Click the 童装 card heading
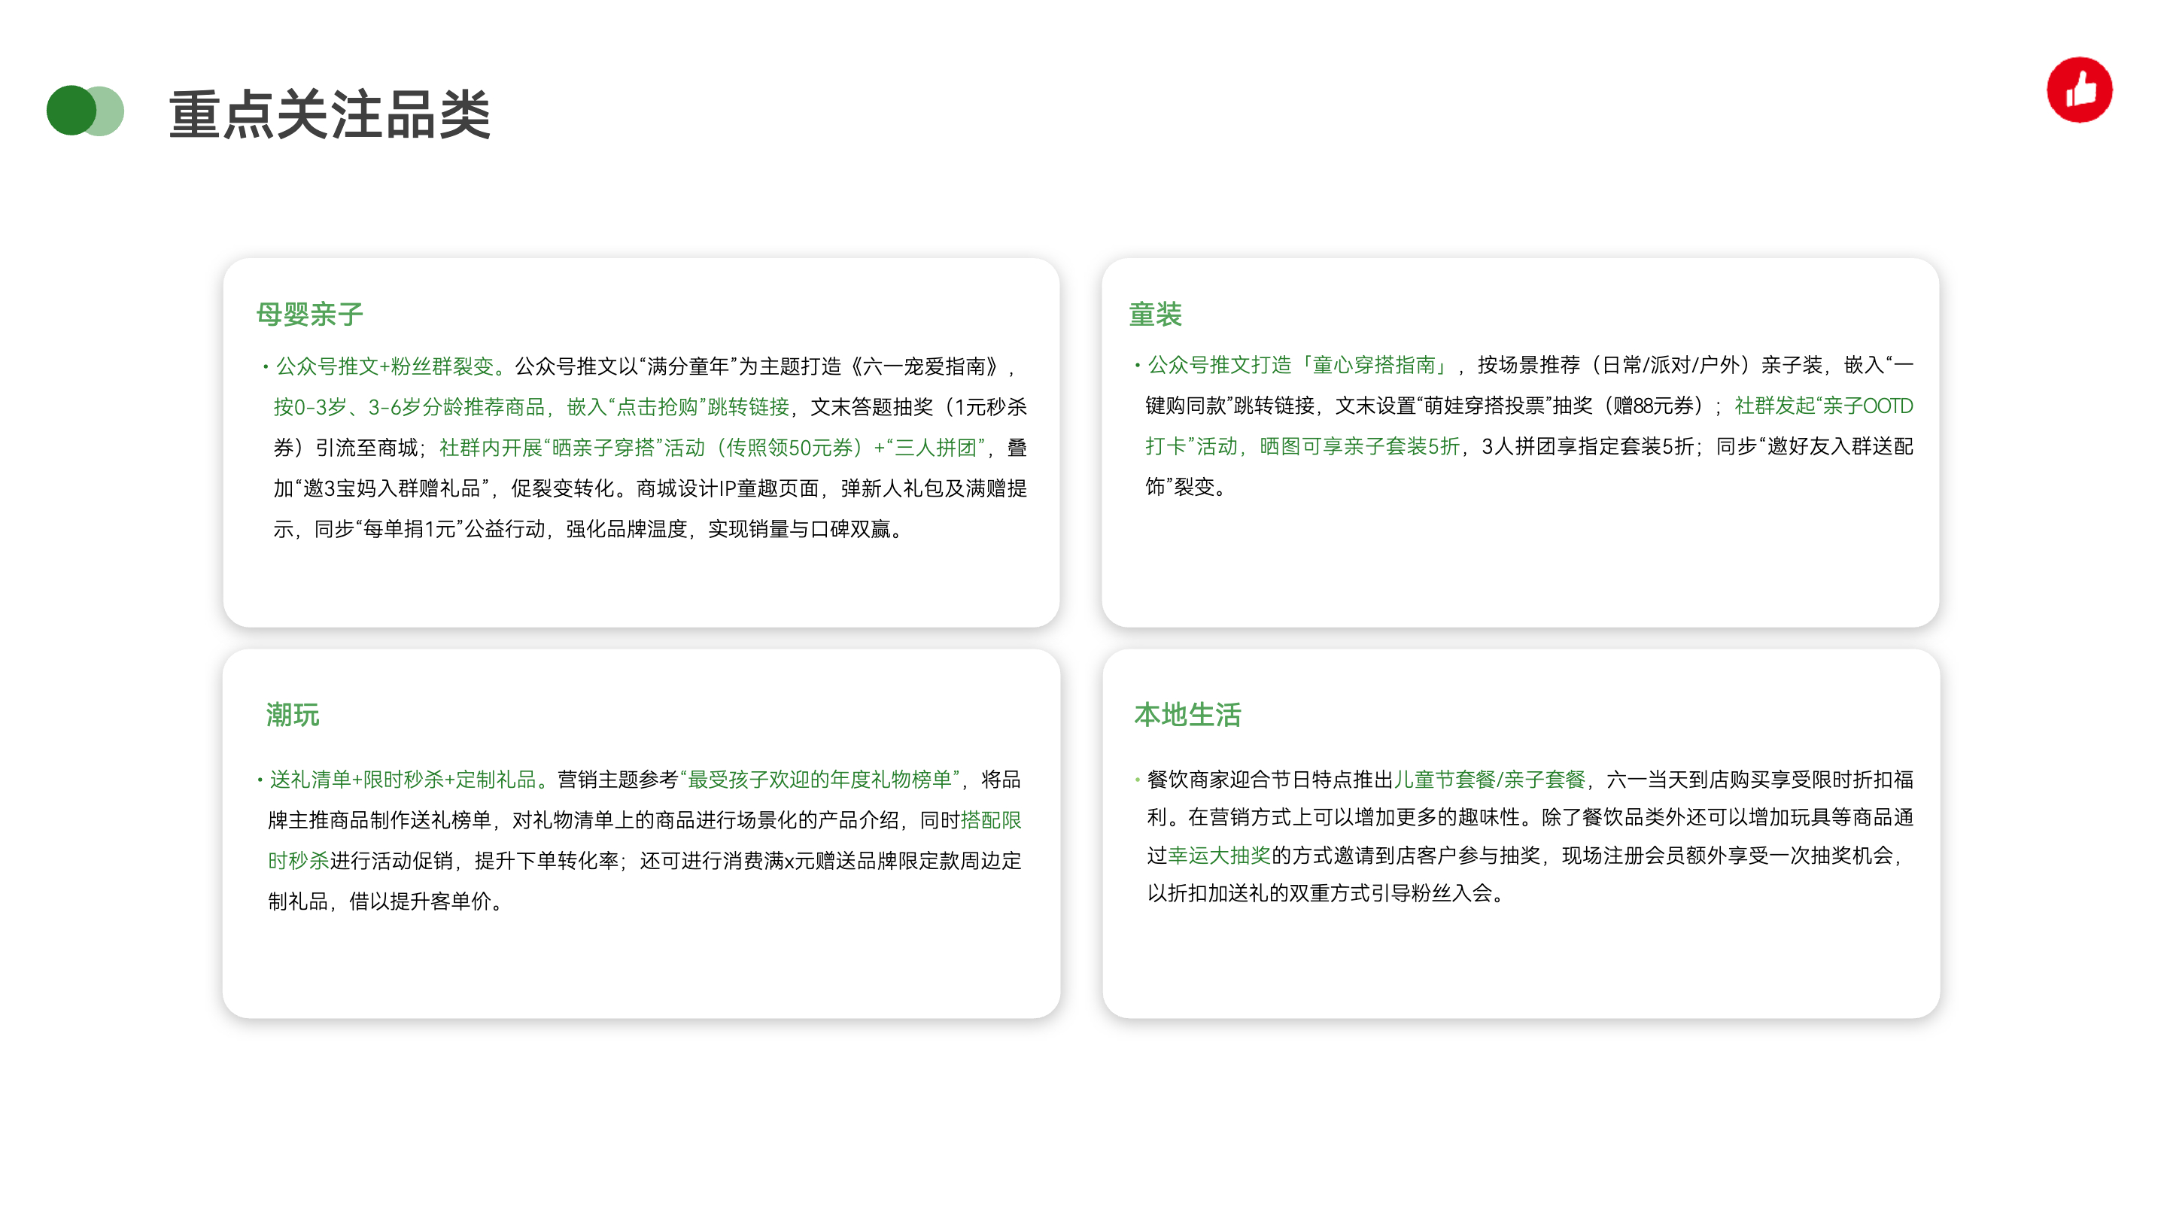This screenshot has width=2167, height=1219. tap(1155, 314)
